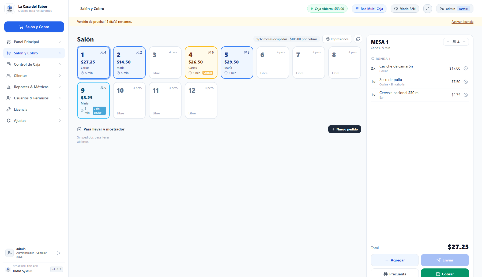
Task: Open the Impresiones printer button
Action: pos(337,39)
